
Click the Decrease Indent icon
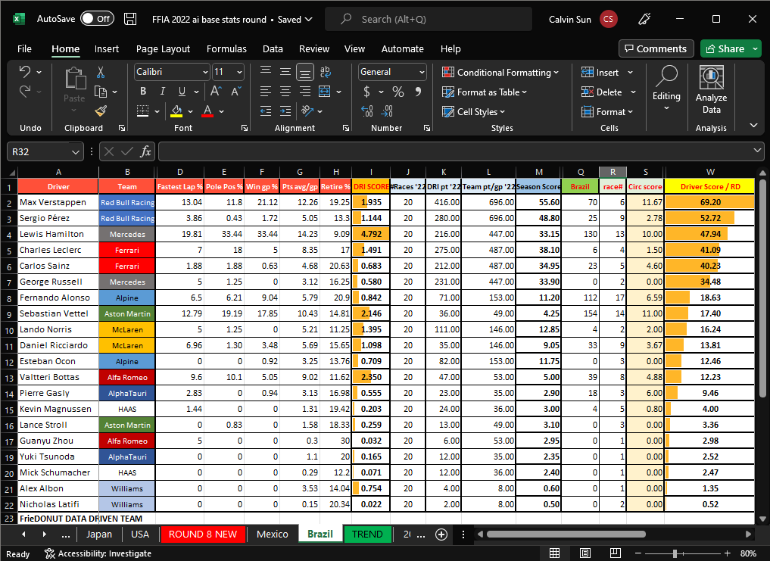266,111
